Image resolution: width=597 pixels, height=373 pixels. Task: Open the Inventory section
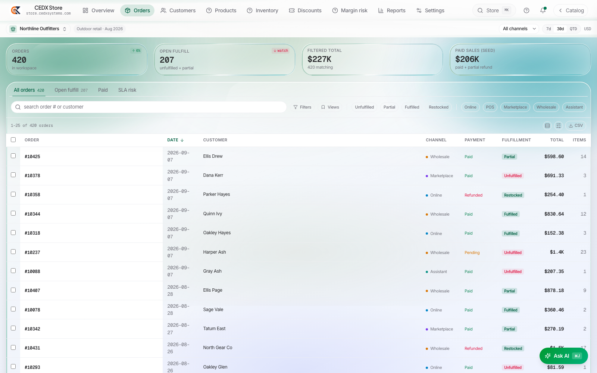(x=263, y=10)
